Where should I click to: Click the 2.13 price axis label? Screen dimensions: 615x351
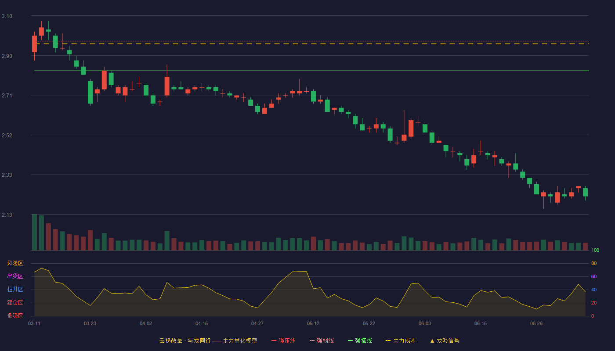[7, 215]
